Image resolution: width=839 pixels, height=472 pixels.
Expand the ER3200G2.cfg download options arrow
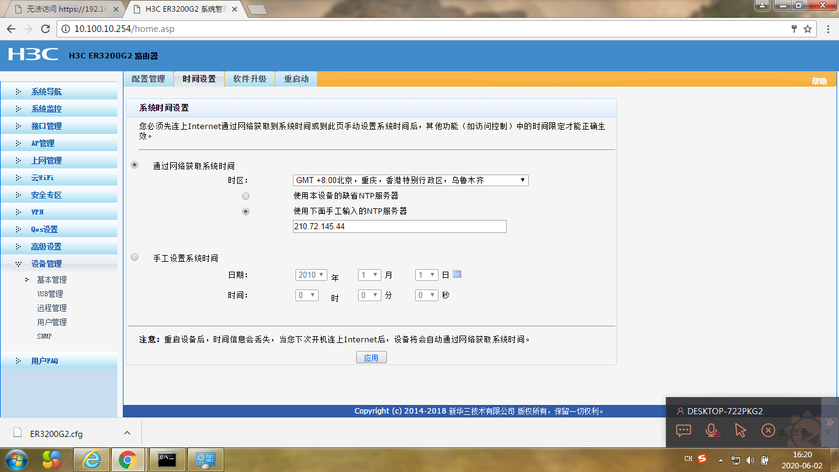(127, 433)
